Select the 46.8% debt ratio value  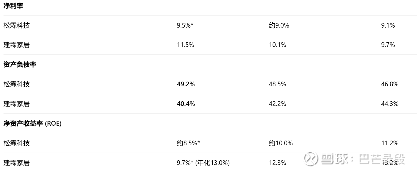tap(390, 84)
